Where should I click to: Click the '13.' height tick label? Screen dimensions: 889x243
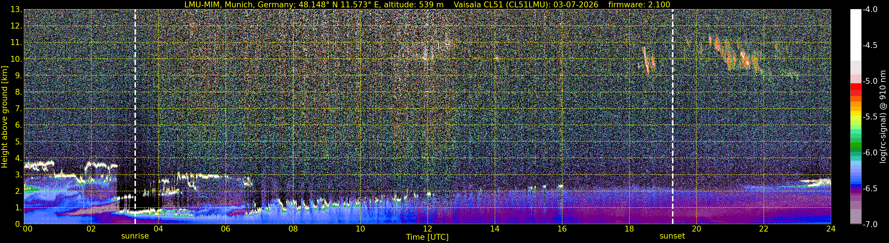(x=17, y=9)
